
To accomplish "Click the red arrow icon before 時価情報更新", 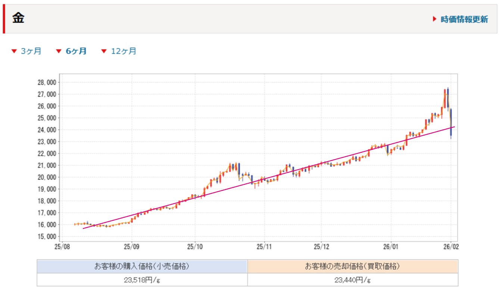I will coord(435,19).
